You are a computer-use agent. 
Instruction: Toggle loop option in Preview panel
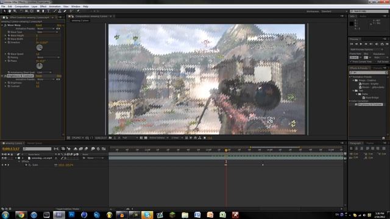(382, 44)
